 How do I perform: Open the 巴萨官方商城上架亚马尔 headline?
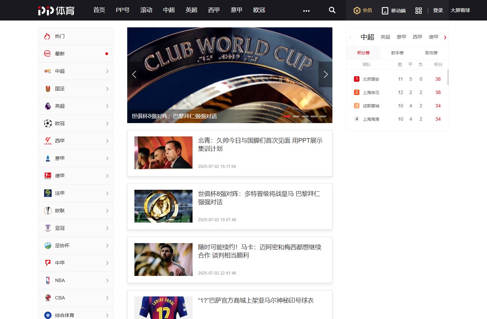256,301
